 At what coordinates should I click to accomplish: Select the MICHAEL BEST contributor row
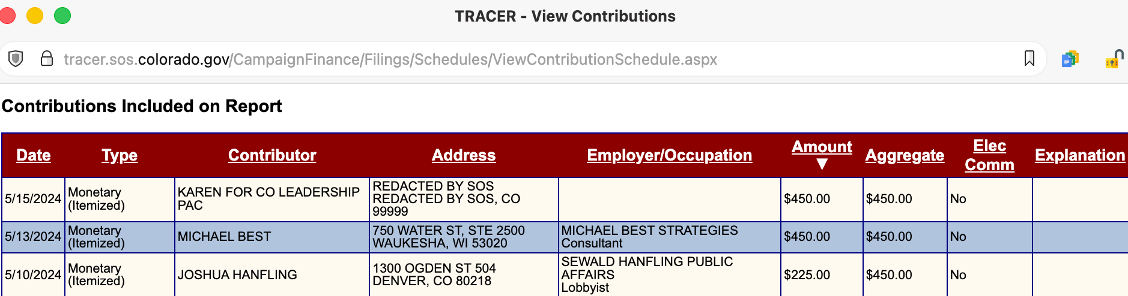click(224, 237)
